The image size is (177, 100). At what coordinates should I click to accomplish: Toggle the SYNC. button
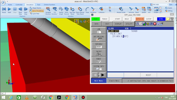pos(161,19)
